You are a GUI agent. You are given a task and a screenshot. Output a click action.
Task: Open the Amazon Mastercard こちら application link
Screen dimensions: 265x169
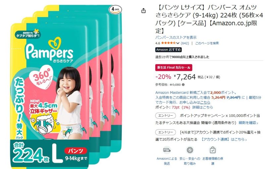click(205, 102)
